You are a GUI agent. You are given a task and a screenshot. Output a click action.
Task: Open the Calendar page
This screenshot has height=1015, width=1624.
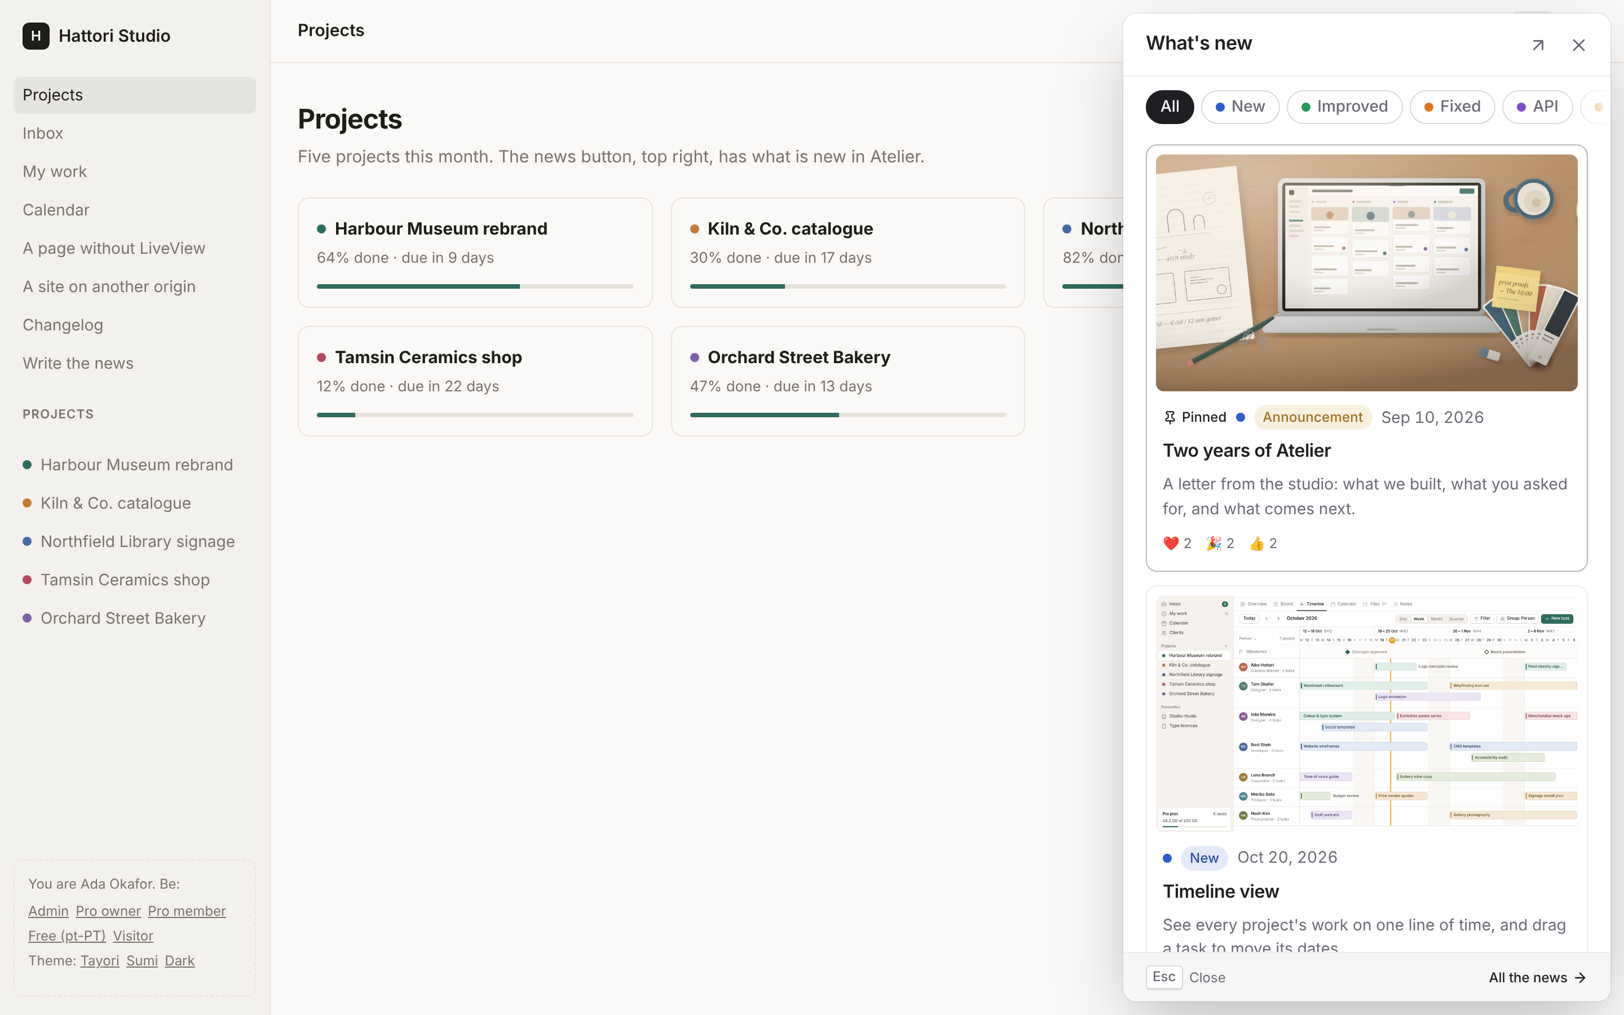(134, 209)
